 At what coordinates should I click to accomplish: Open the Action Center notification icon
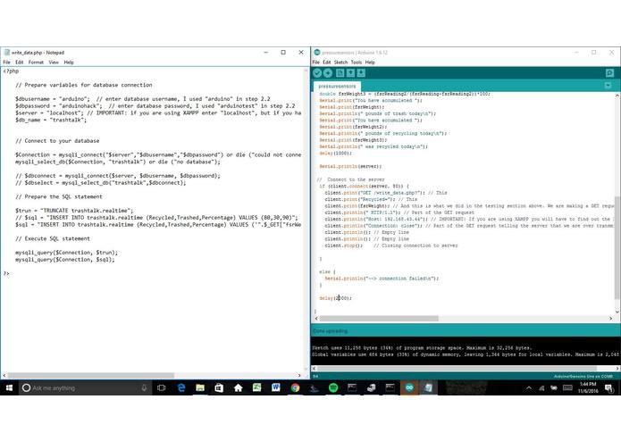(609, 388)
